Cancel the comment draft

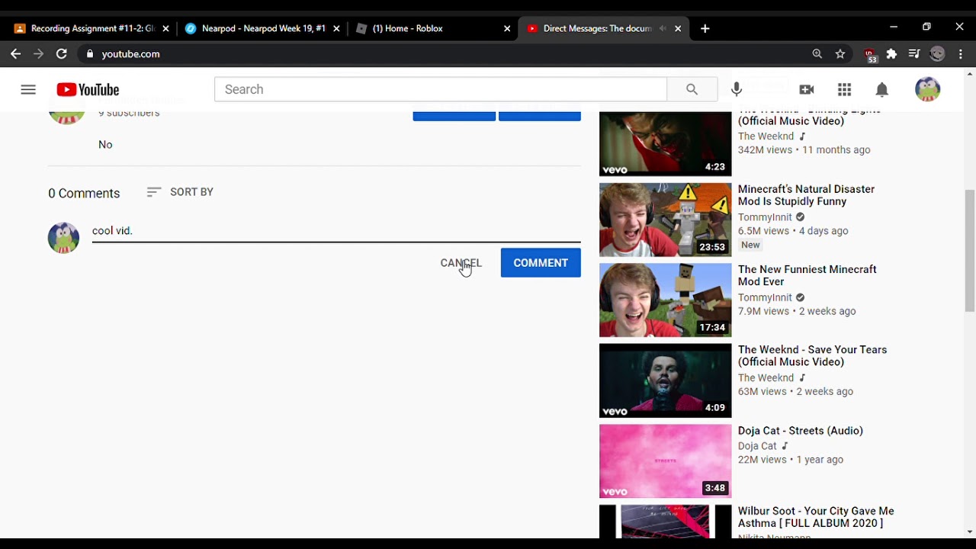[x=461, y=263]
